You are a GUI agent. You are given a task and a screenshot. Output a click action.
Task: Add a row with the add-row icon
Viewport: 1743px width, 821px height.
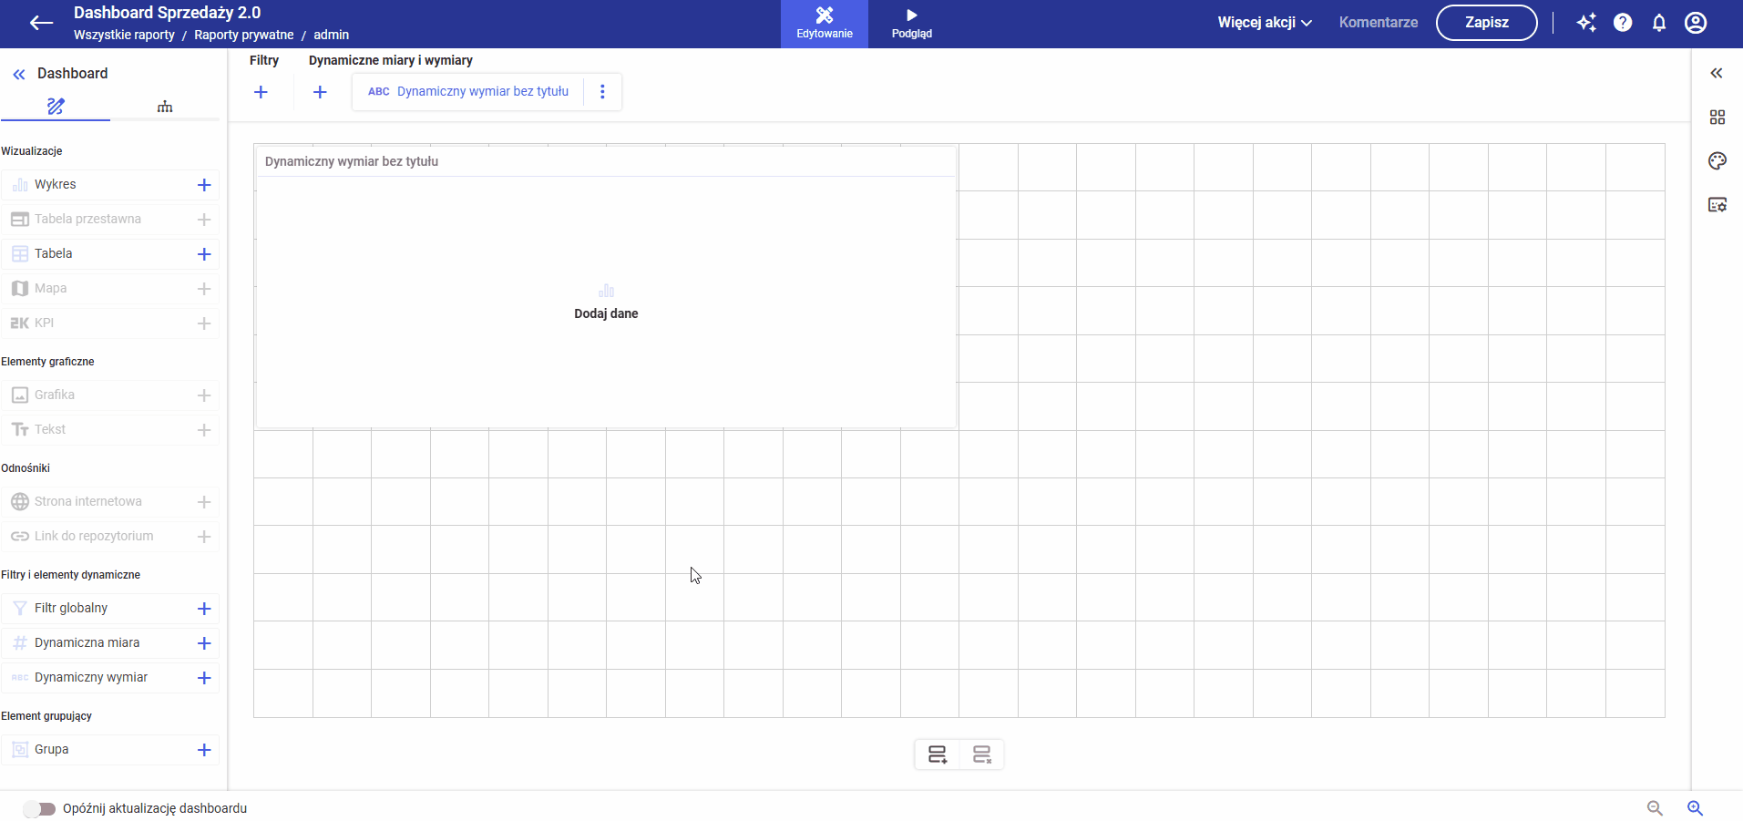(938, 754)
